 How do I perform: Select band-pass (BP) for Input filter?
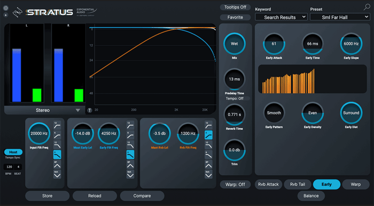tap(57, 164)
